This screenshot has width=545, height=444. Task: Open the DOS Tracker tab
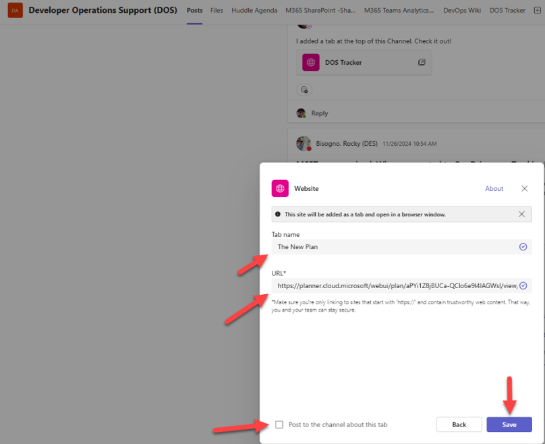pos(507,10)
